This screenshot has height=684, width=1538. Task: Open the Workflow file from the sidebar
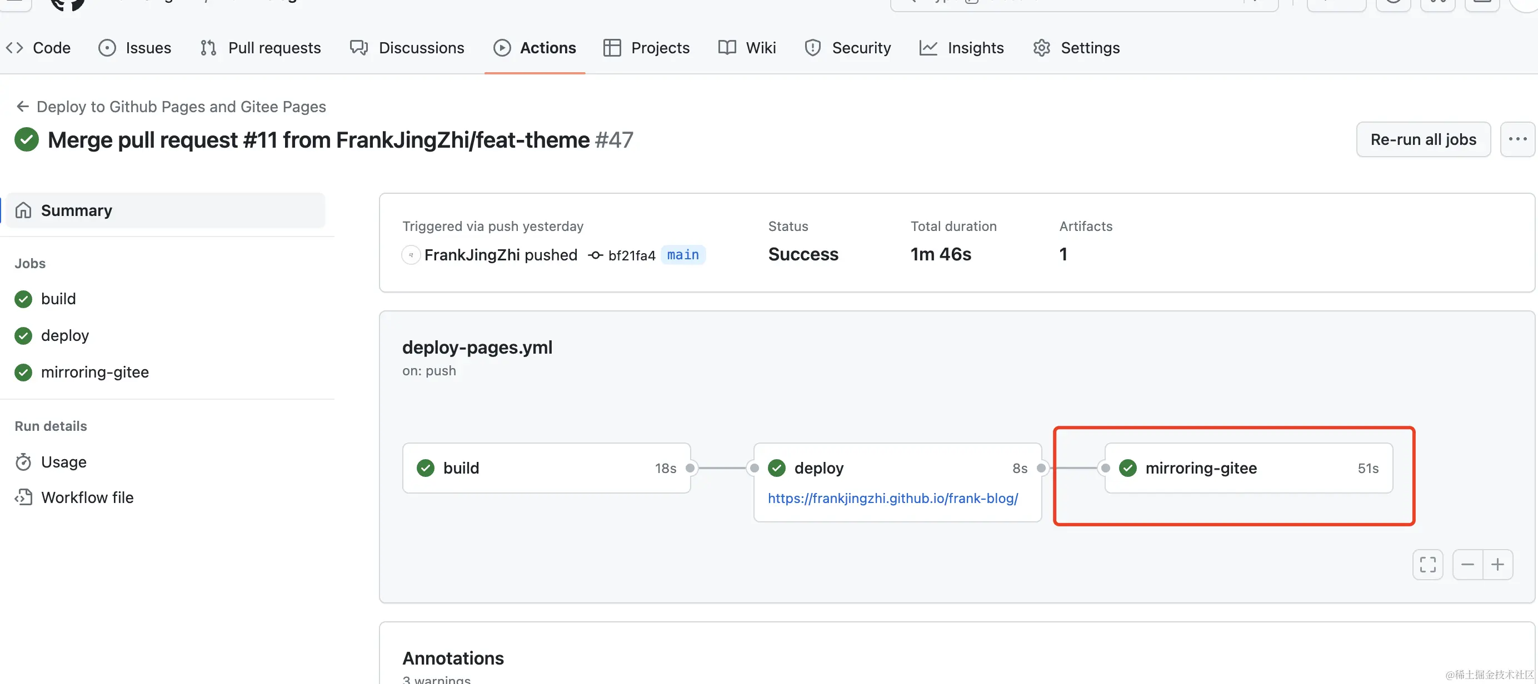click(x=87, y=497)
